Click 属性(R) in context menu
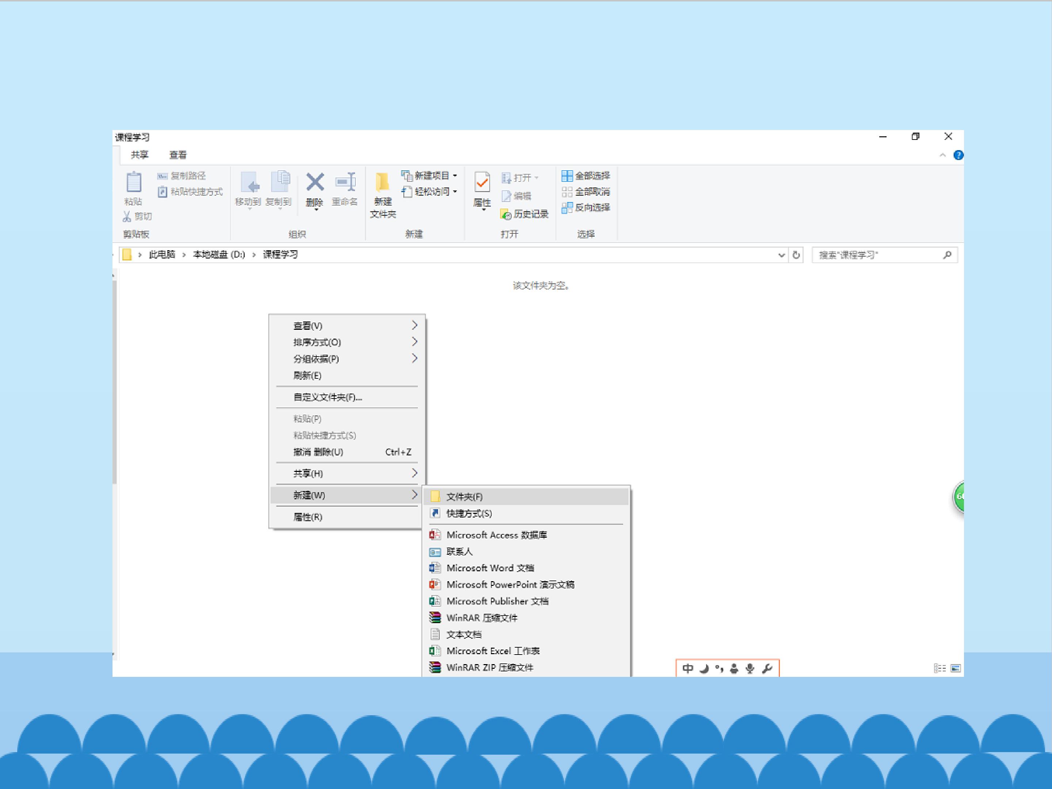Image resolution: width=1052 pixels, height=789 pixels. tap(347, 517)
